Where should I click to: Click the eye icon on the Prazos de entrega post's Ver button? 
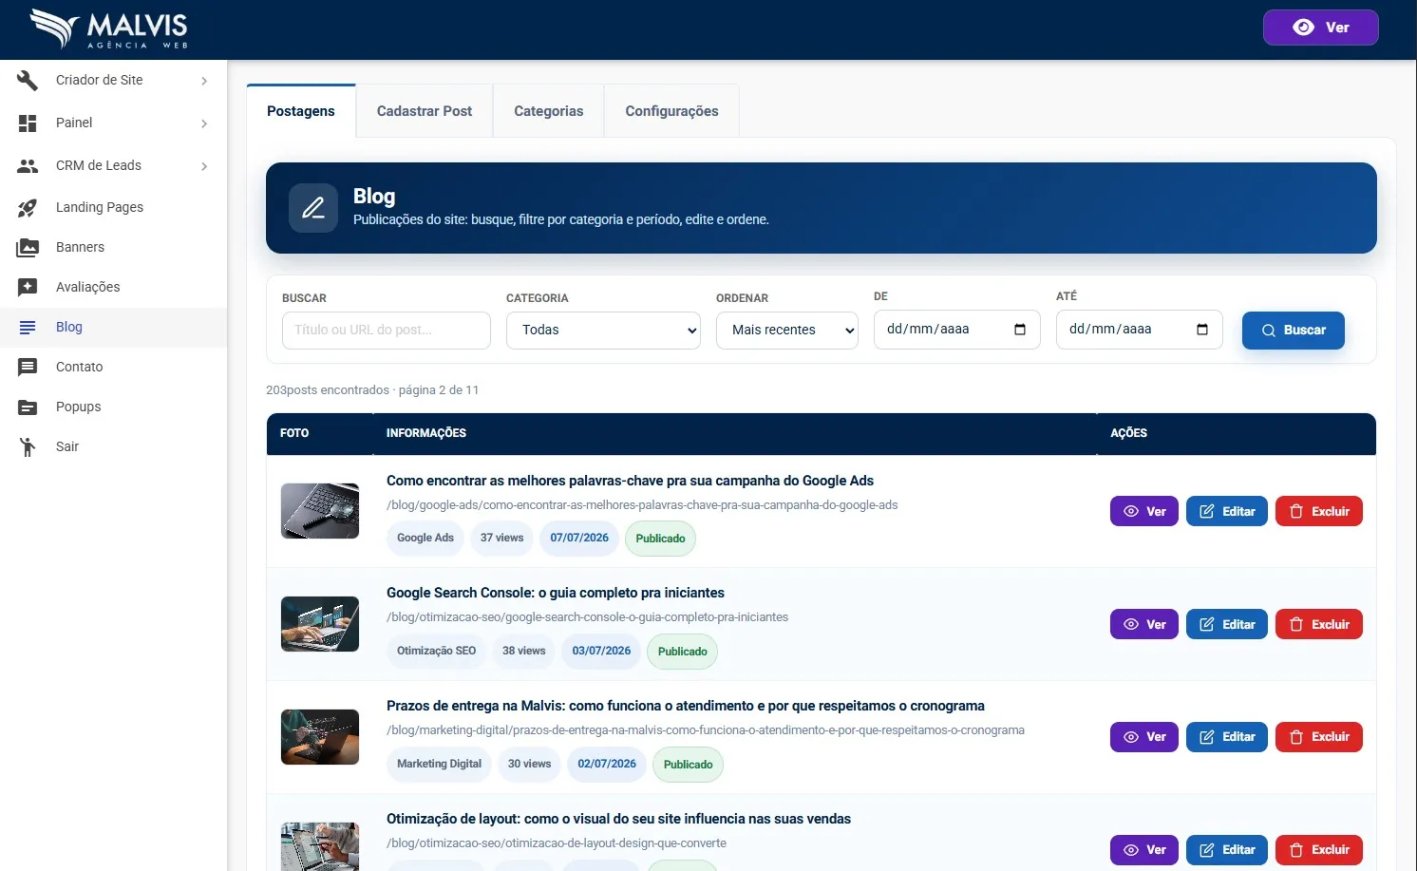[x=1130, y=737]
